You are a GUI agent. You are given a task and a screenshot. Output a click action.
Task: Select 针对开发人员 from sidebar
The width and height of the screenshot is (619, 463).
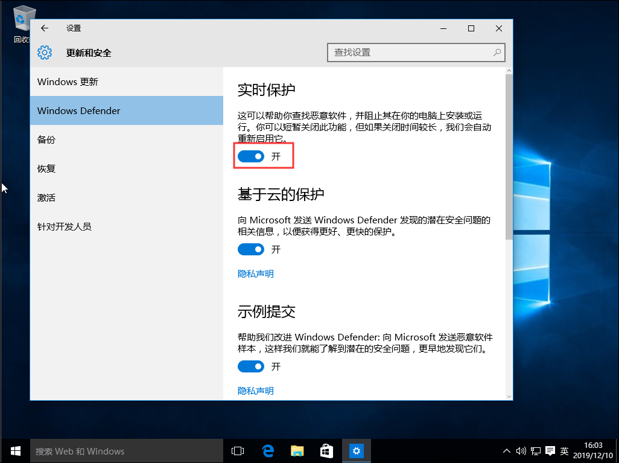(65, 226)
